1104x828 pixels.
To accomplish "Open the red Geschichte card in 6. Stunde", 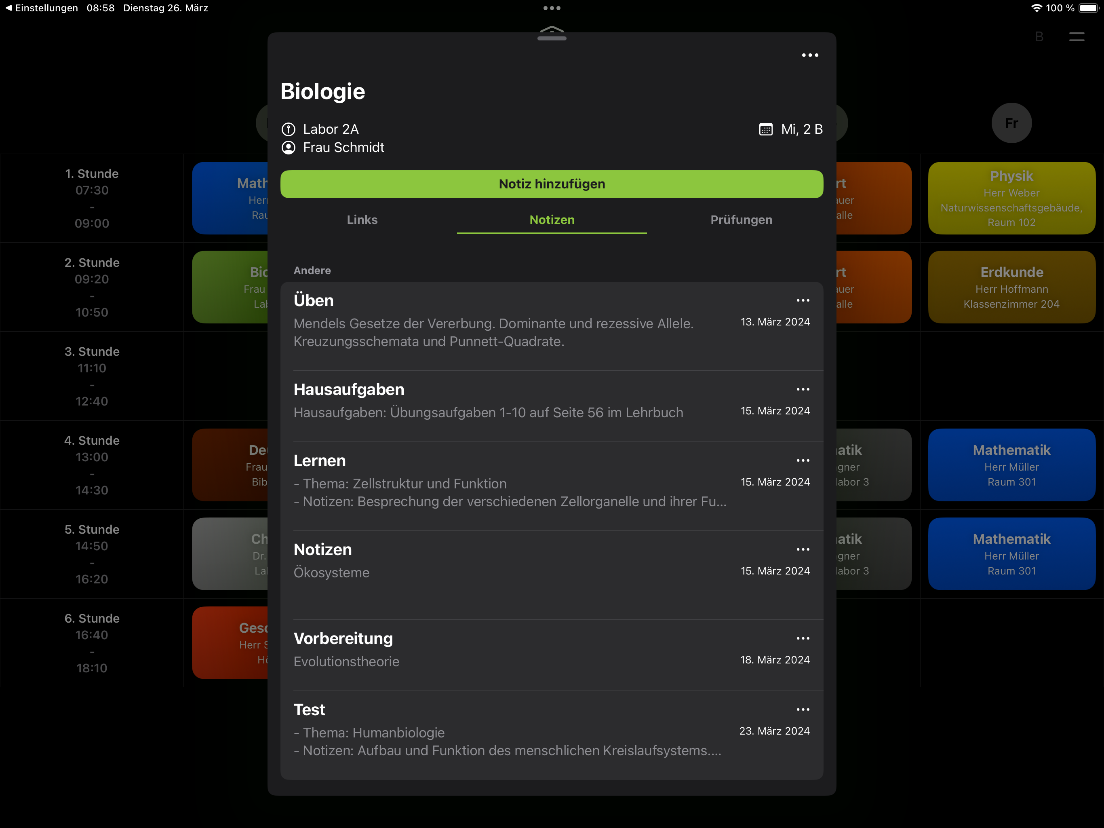I will coord(230,643).
